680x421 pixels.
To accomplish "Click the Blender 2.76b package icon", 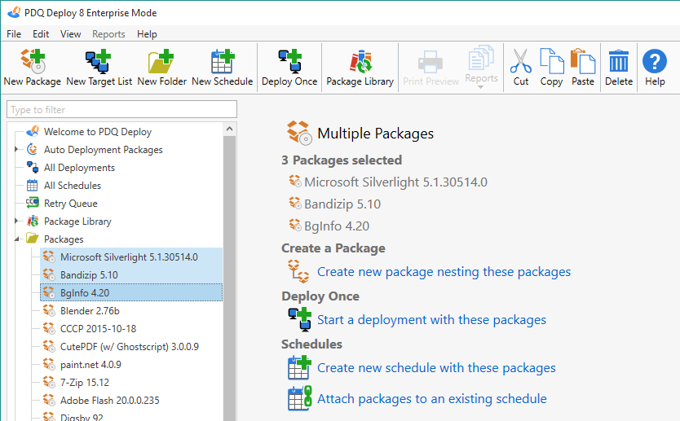I will pos(49,310).
